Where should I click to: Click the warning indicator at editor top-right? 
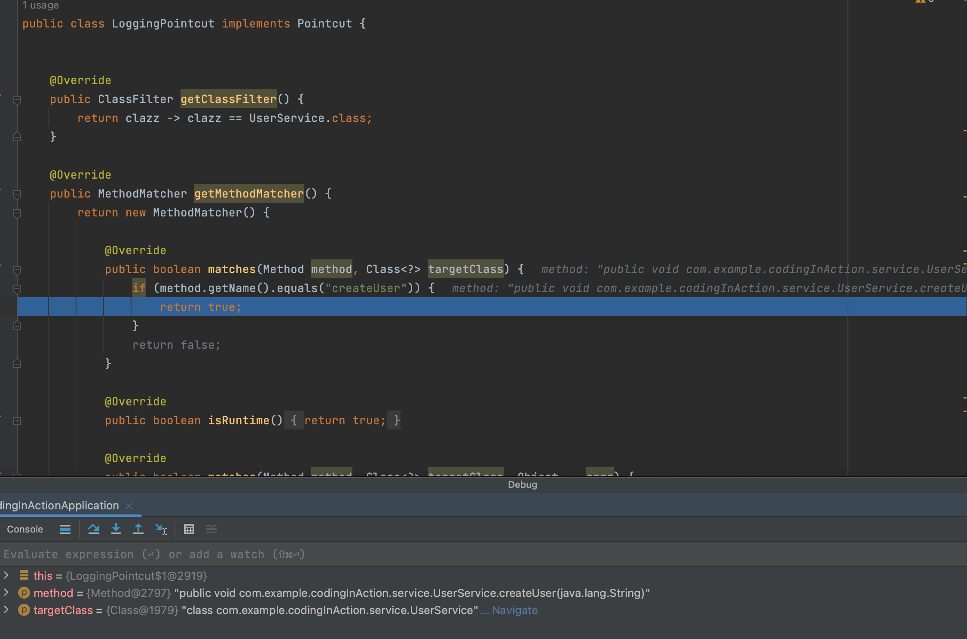[x=921, y=2]
